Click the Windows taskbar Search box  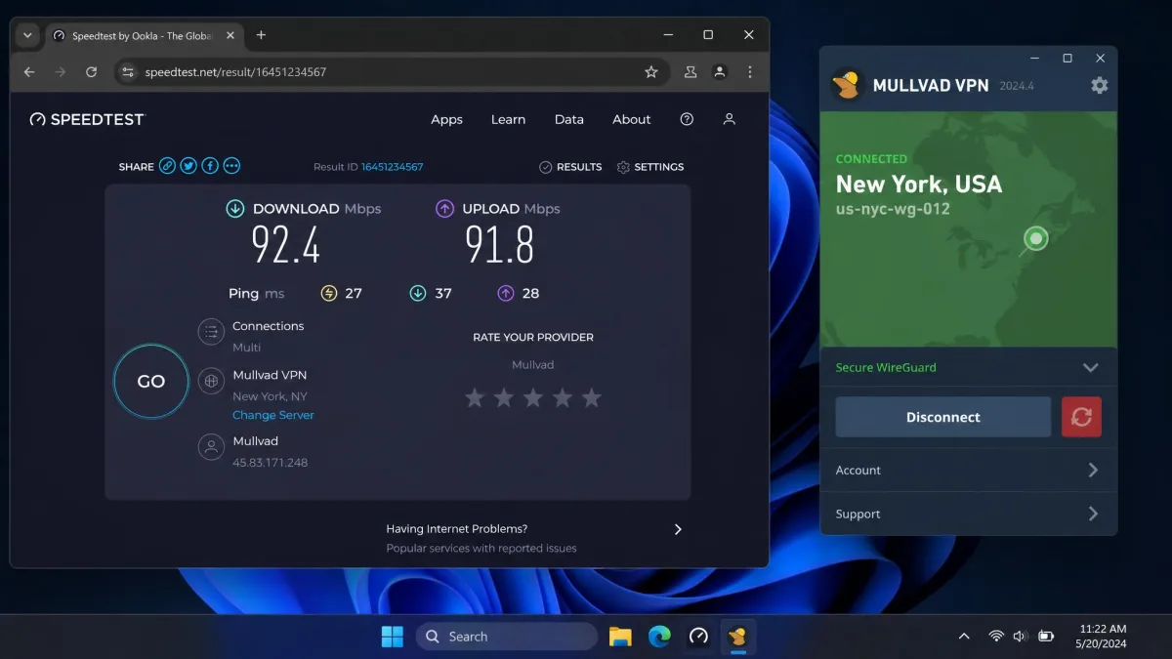click(x=507, y=637)
